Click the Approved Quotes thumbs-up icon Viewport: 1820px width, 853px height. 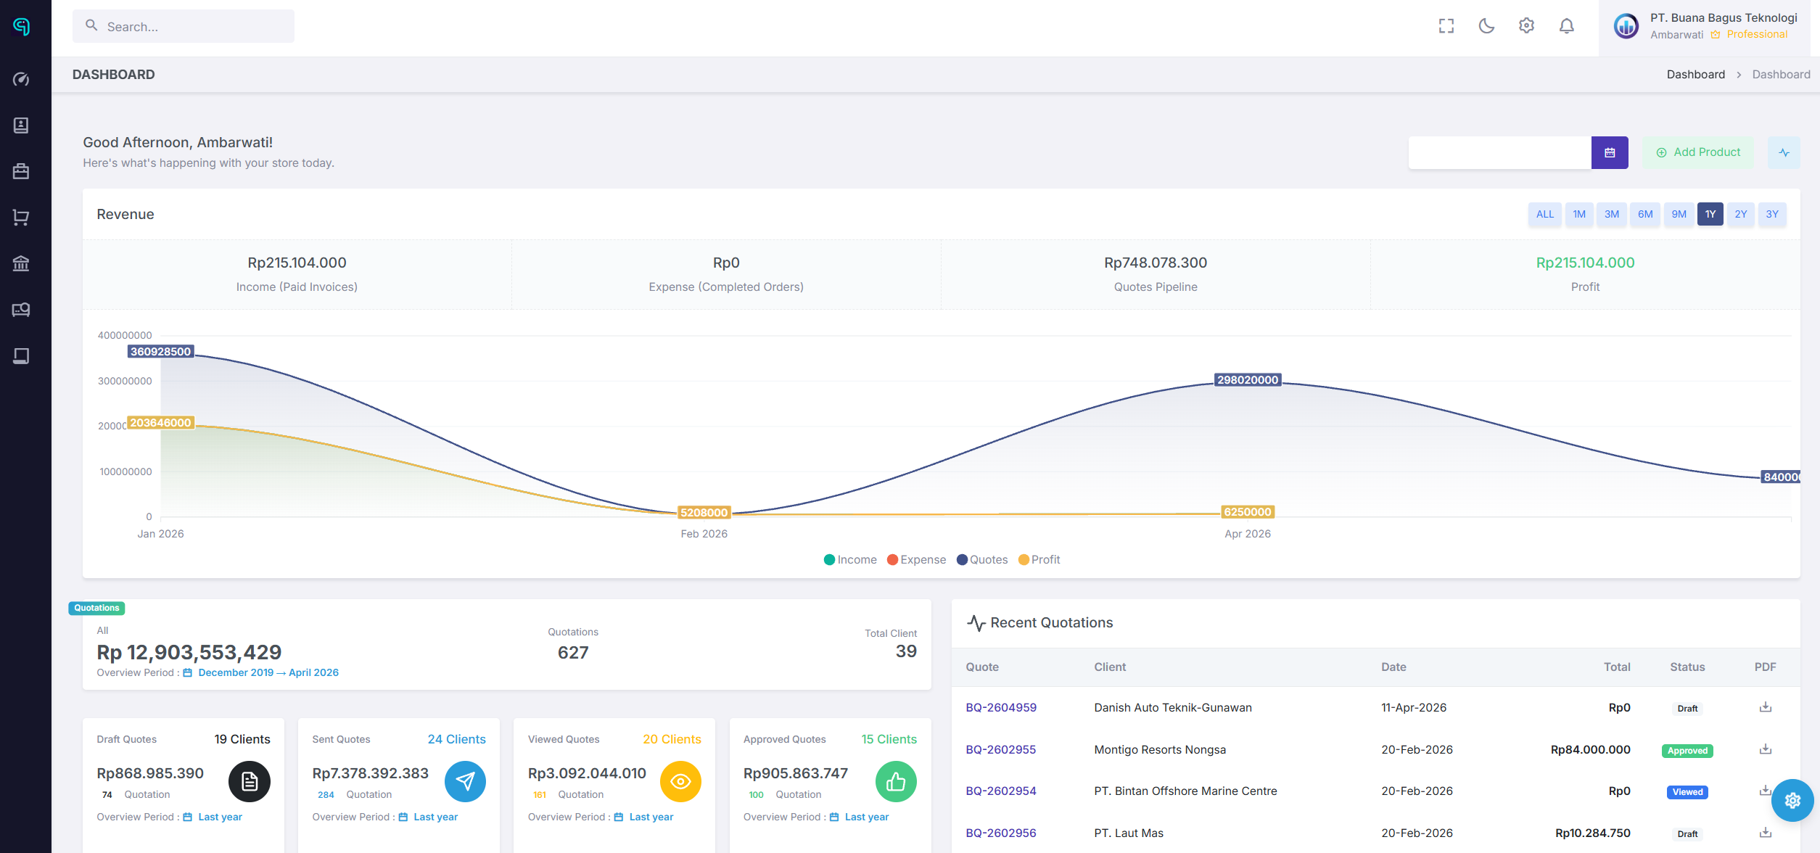tap(896, 781)
